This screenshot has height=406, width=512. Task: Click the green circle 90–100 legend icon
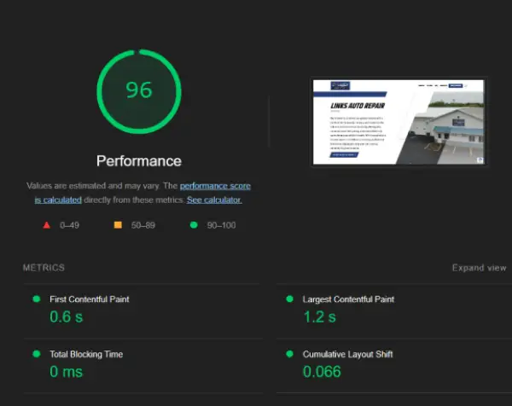193,225
